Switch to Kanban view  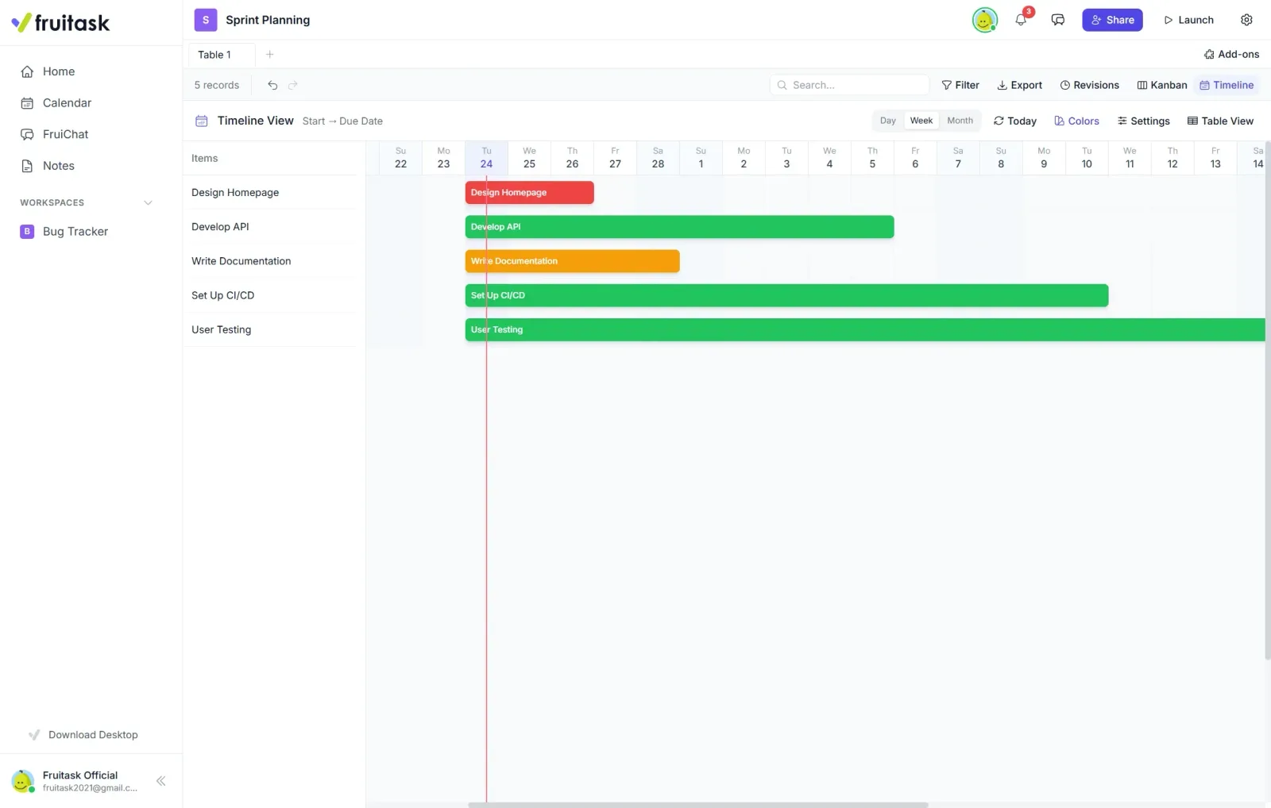pyautogui.click(x=1161, y=85)
